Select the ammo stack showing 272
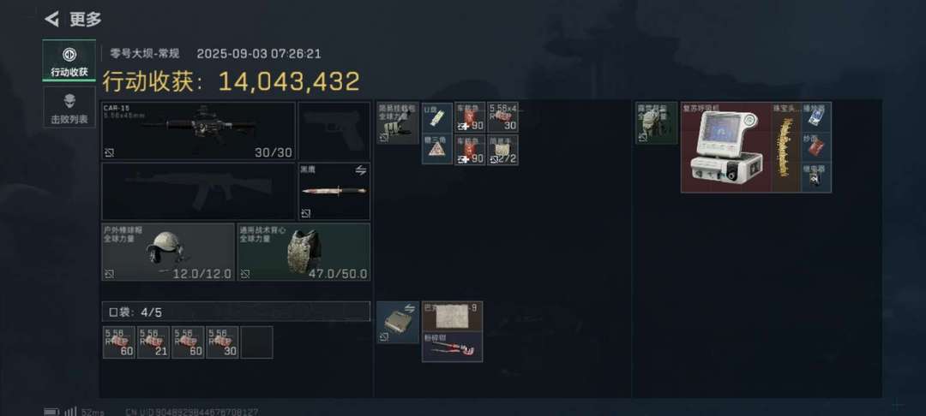The height and width of the screenshot is (416, 926). [503, 149]
